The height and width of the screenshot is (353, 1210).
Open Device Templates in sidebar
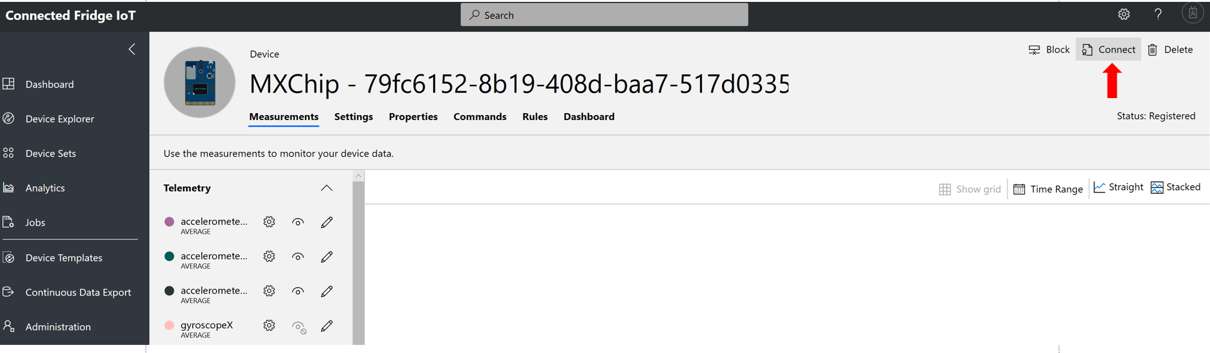click(64, 257)
